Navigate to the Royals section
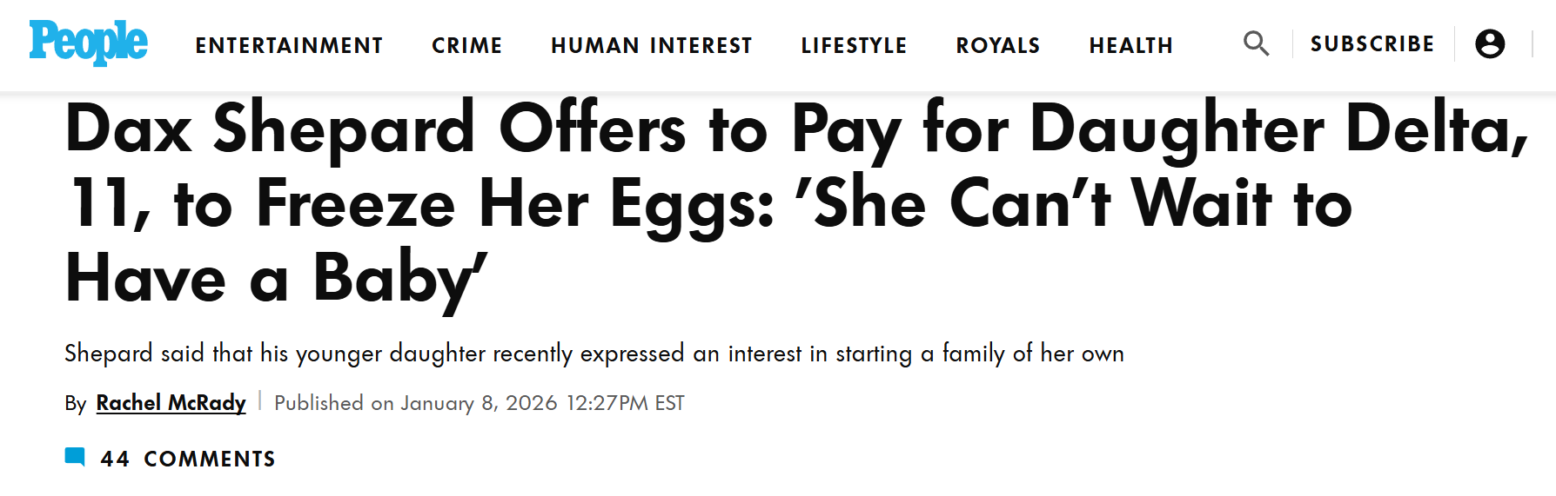1556x496 pixels. click(998, 45)
